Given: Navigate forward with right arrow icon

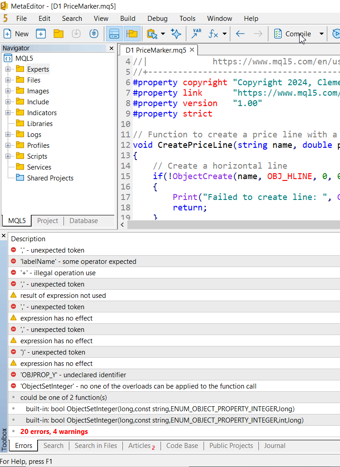Looking at the screenshot, I should point(258,34).
